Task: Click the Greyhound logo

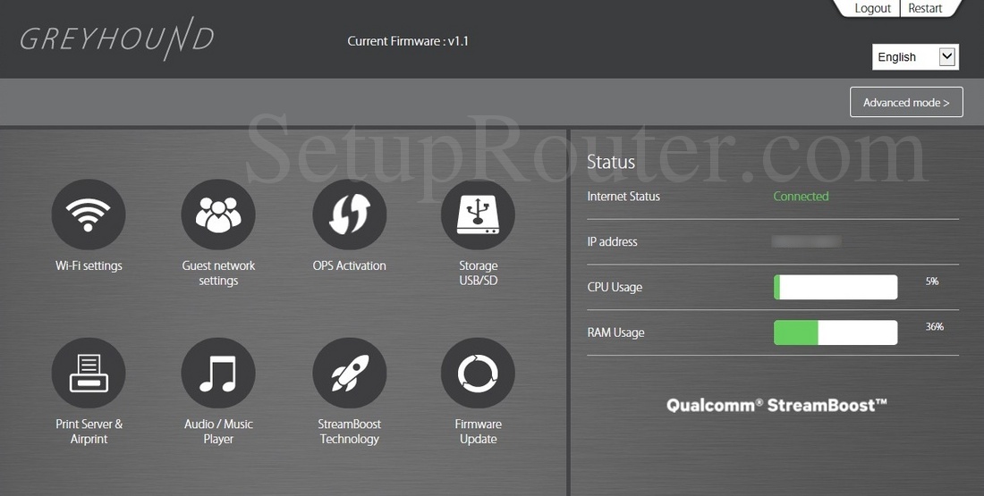Action: click(116, 39)
